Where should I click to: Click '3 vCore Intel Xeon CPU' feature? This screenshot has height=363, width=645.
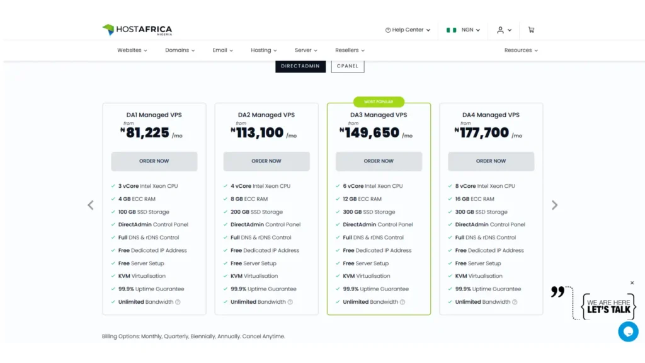point(148,186)
